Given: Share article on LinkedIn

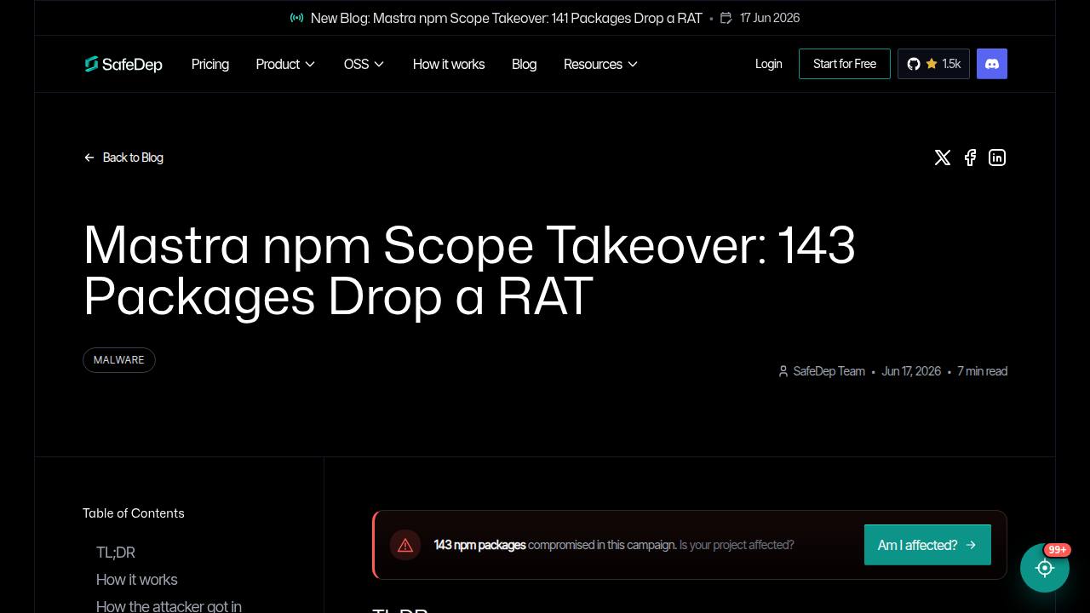Looking at the screenshot, I should click(x=997, y=158).
